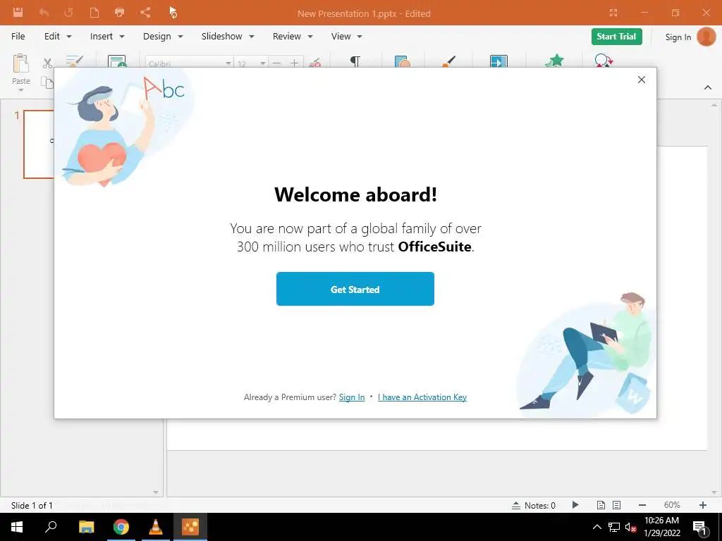Click the Save icon in title bar
The width and height of the screenshot is (722, 541).
[x=18, y=13]
